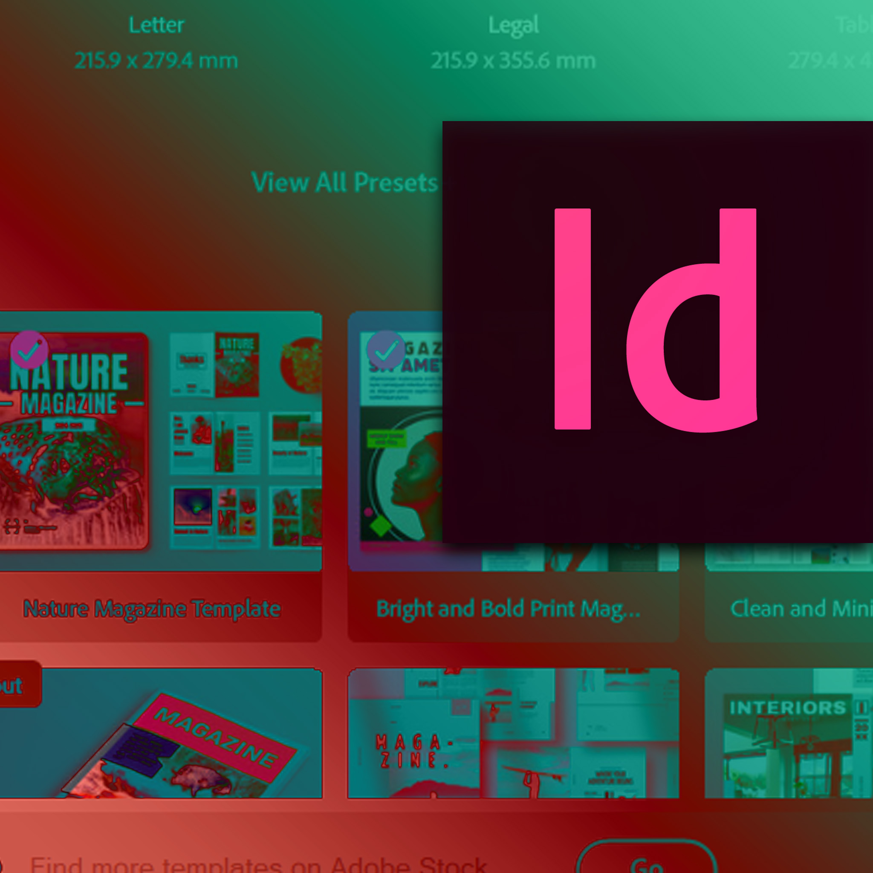Image resolution: width=873 pixels, height=873 pixels.
Task: Open View All Presets link
Action: coord(344,182)
